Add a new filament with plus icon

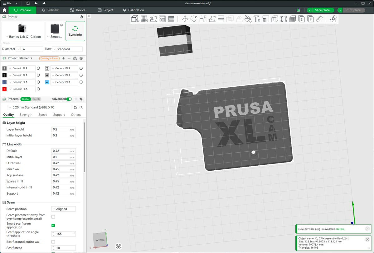[64, 58]
